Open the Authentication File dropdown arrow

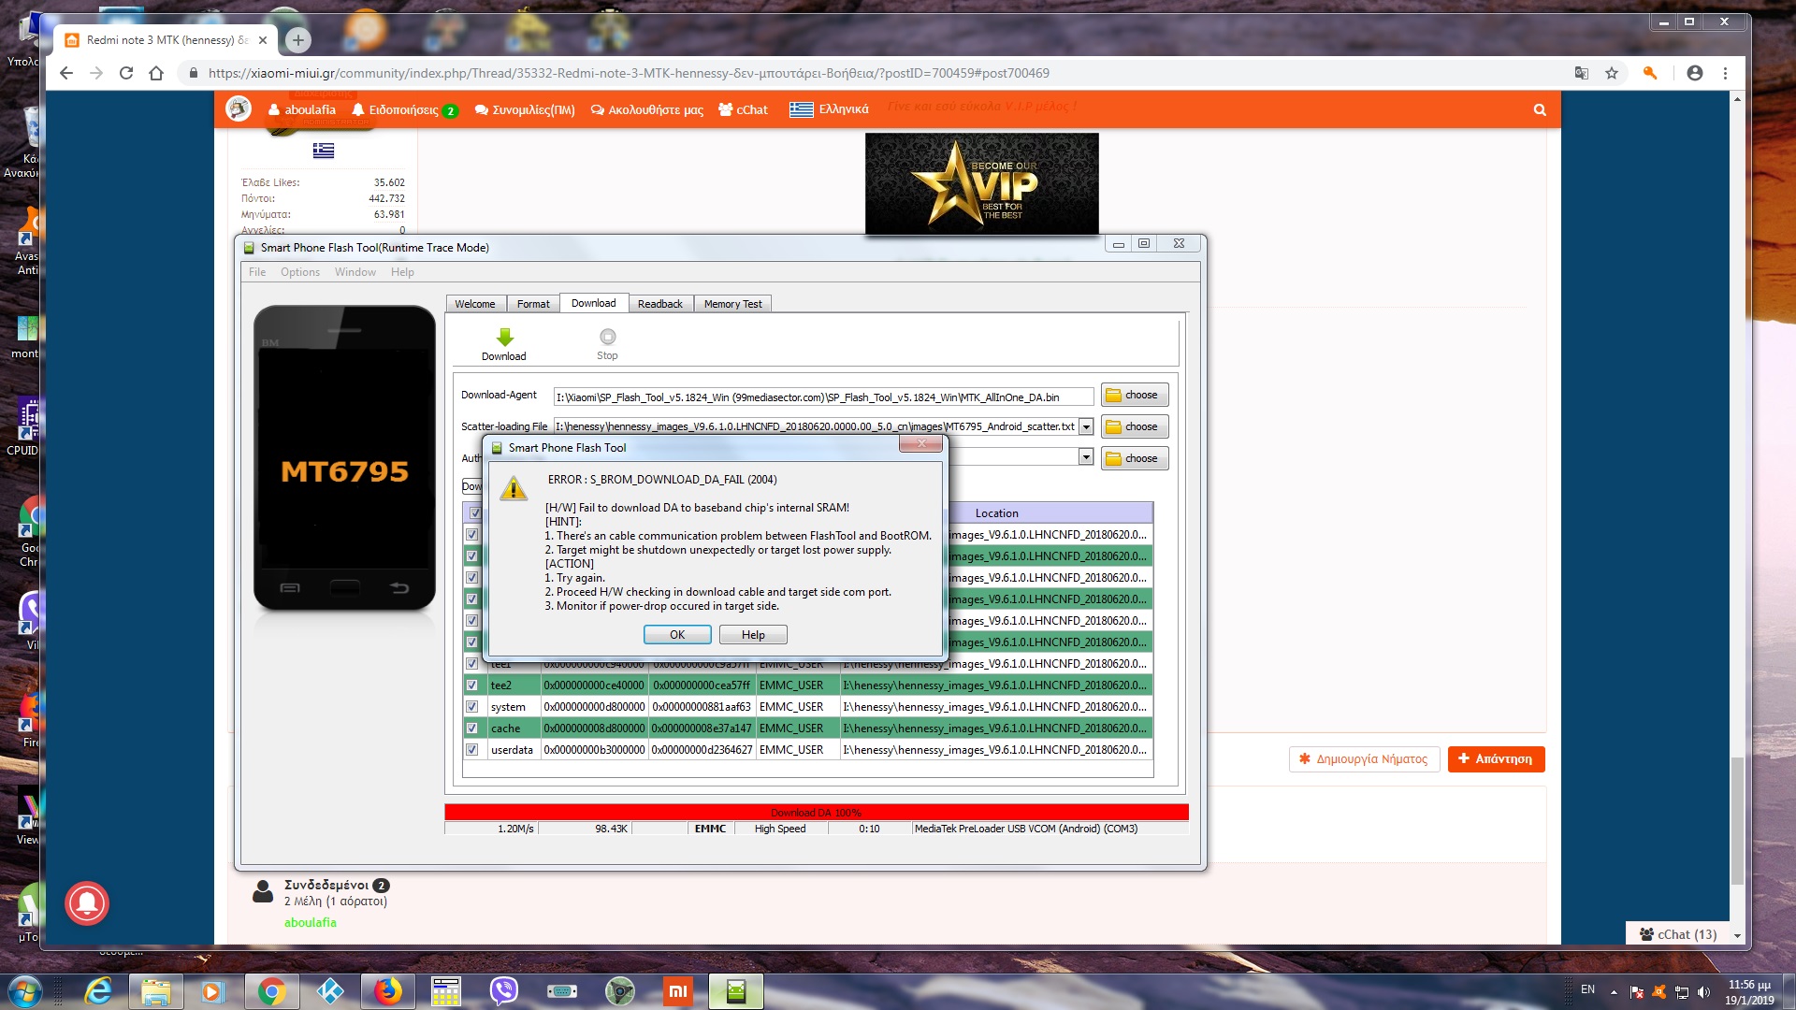pyautogui.click(x=1086, y=457)
